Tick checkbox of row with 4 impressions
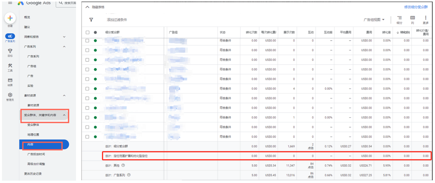The width and height of the screenshot is (435, 183). [x=87, y=89]
